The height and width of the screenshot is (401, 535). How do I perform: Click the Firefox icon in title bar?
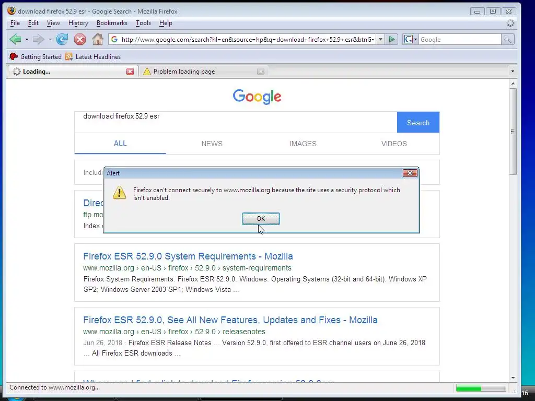pos(11,11)
